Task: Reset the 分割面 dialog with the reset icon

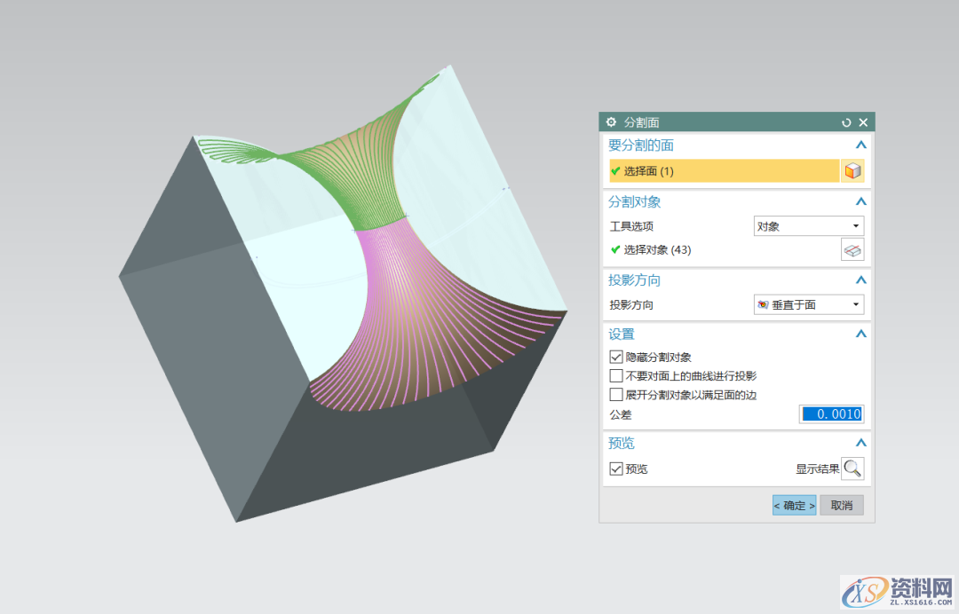Action: coord(846,122)
